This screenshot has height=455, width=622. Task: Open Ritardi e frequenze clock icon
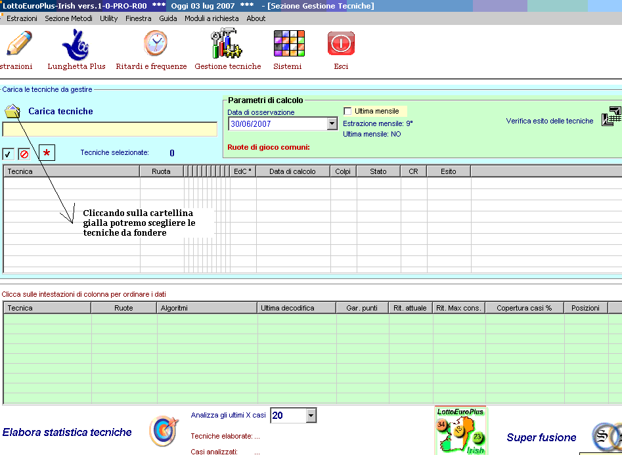(x=156, y=43)
